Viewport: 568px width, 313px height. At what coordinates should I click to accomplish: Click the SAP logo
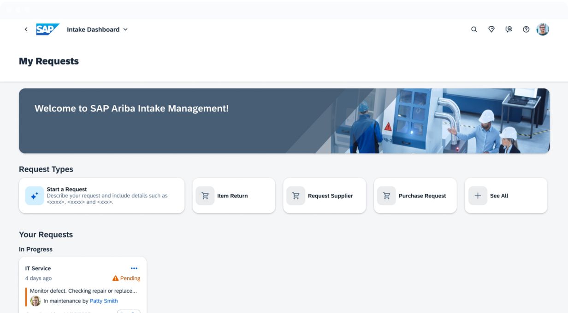pos(47,29)
